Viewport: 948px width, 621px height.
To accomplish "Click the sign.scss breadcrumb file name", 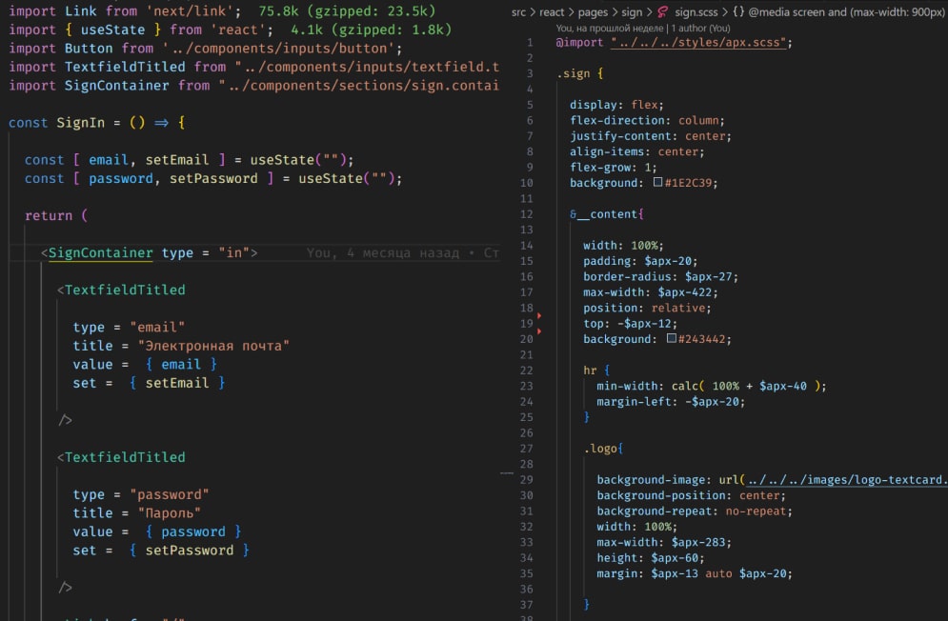I will point(696,14).
